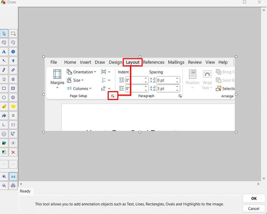267x214 pixels.
Task: Pick the rectangular speech callout tool
Action: pos(4,42)
